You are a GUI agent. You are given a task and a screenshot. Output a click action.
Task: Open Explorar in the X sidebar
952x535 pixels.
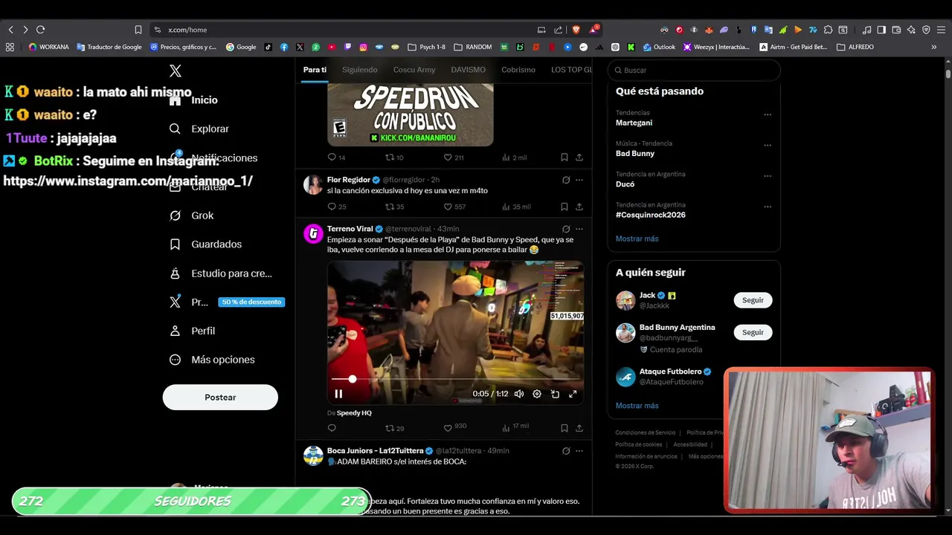pyautogui.click(x=199, y=129)
